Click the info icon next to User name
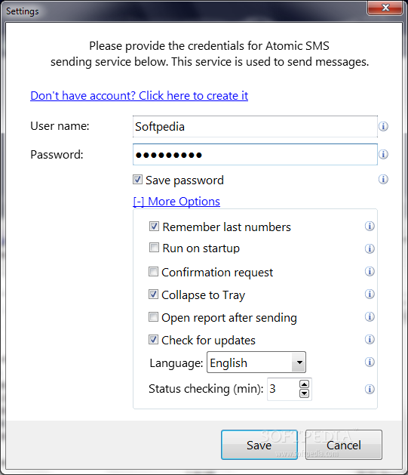The width and height of the screenshot is (408, 475). (383, 126)
